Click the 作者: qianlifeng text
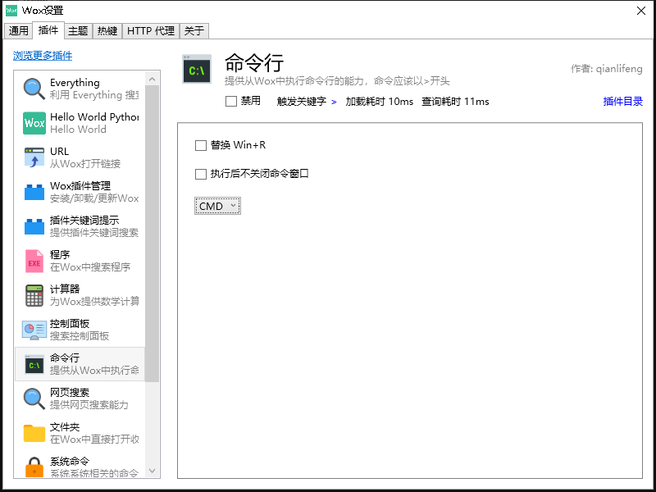 point(607,69)
